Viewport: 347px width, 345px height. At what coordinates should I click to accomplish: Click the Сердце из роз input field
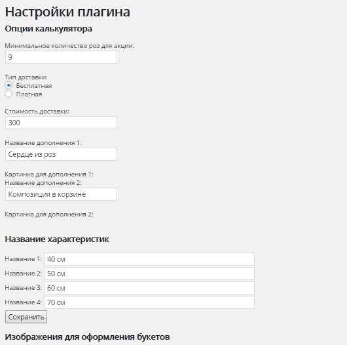click(61, 154)
